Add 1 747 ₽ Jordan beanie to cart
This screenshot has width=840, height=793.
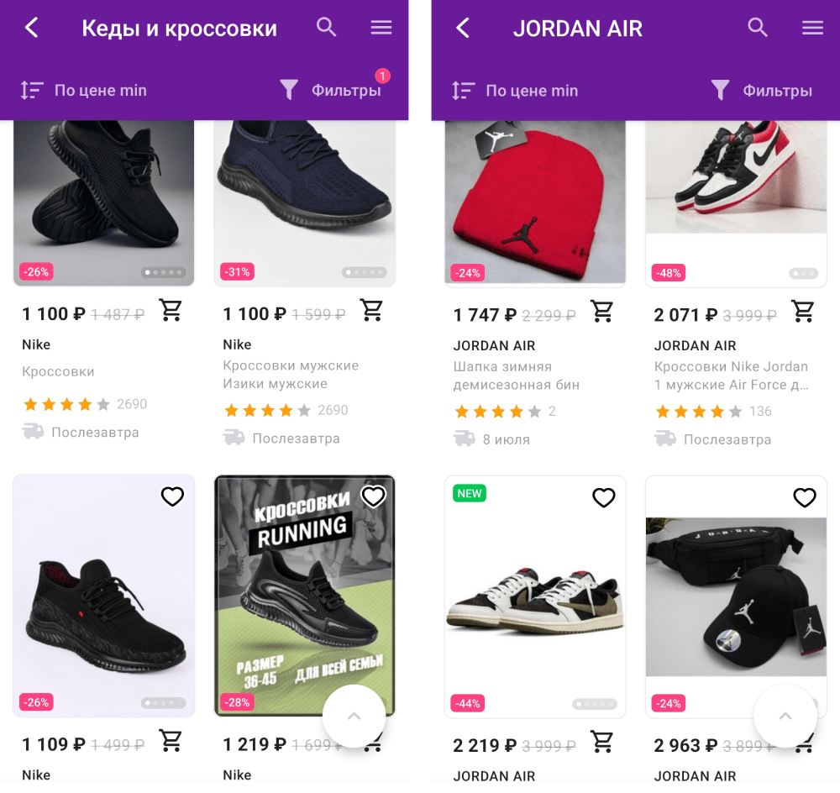[602, 312]
